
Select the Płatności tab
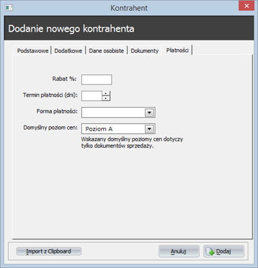point(177,50)
